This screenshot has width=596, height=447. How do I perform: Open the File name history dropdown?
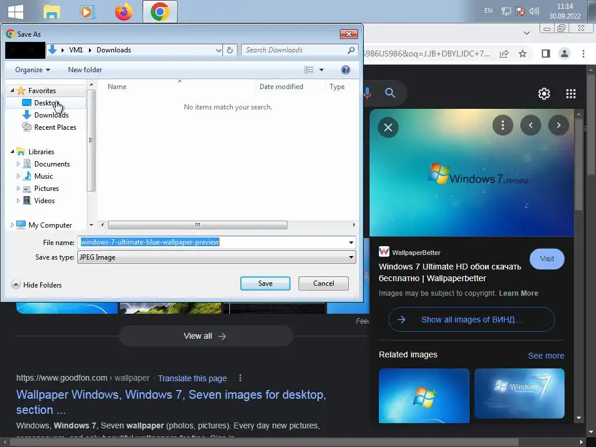click(351, 242)
